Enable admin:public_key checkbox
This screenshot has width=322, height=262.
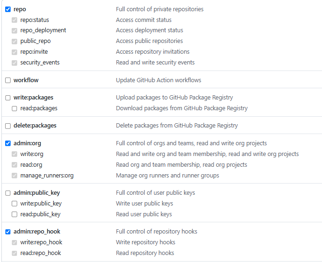pos(8,193)
